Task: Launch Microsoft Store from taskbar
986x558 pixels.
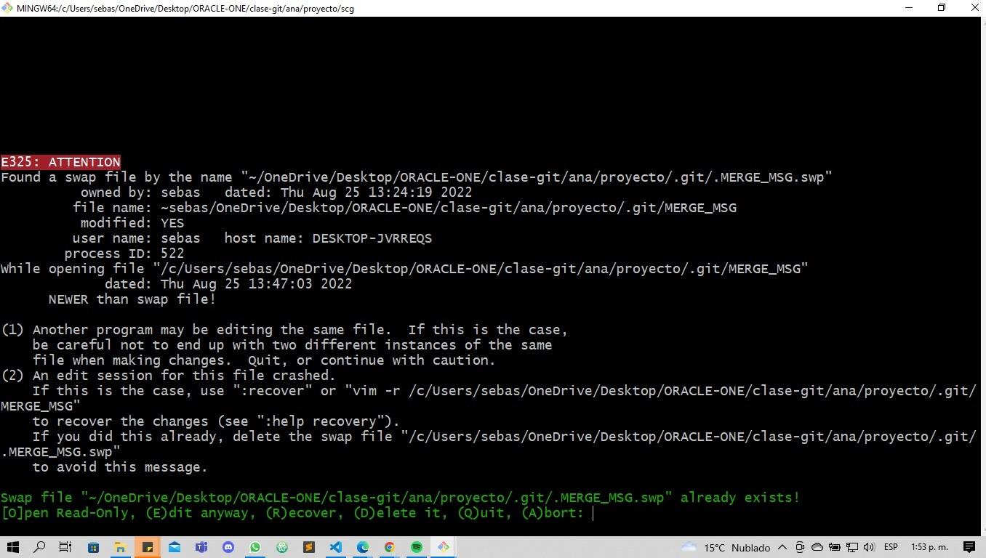Action: click(x=93, y=547)
